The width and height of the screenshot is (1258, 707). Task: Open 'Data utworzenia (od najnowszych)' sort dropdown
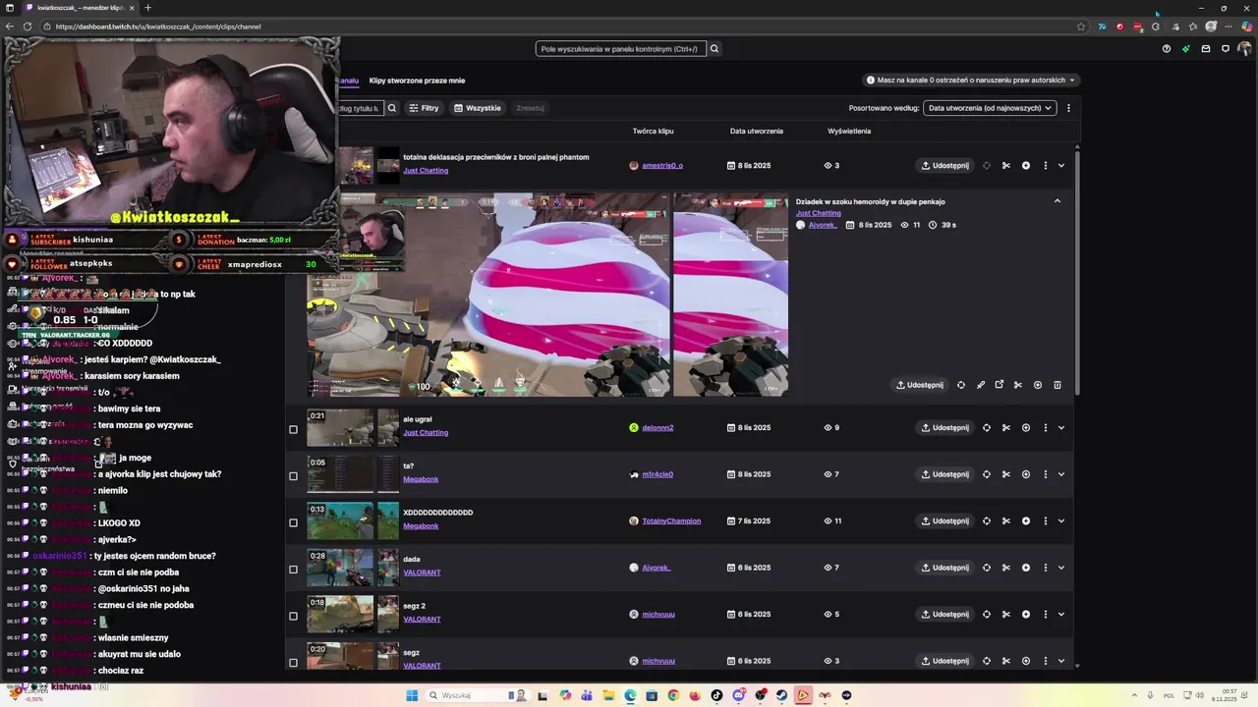tap(990, 108)
